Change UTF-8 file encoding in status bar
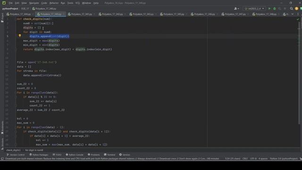The height and width of the screenshot is (170, 302). 253,159
